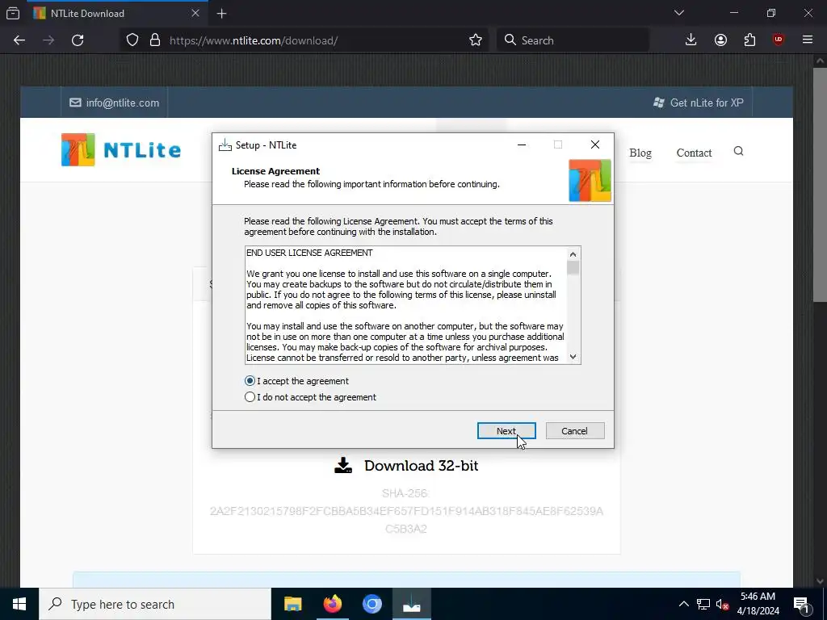Image resolution: width=827 pixels, height=620 pixels.
Task: Click the Windows taskbar search box
Action: point(155,604)
